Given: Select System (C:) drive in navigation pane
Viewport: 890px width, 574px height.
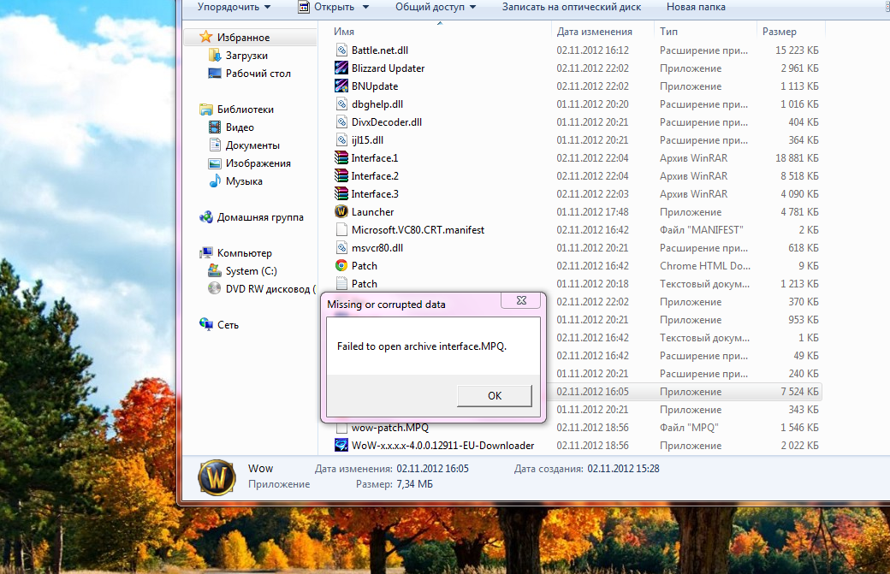Looking at the screenshot, I should coord(251,271).
